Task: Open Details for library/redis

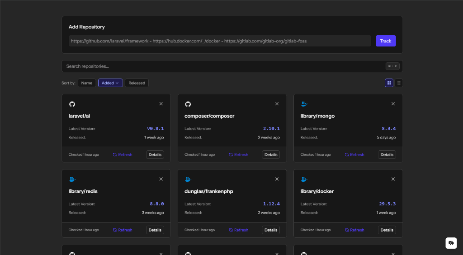Action: [155, 230]
